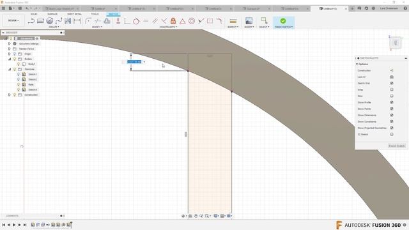
Task: Click the timeline Play button
Action: [14, 225]
